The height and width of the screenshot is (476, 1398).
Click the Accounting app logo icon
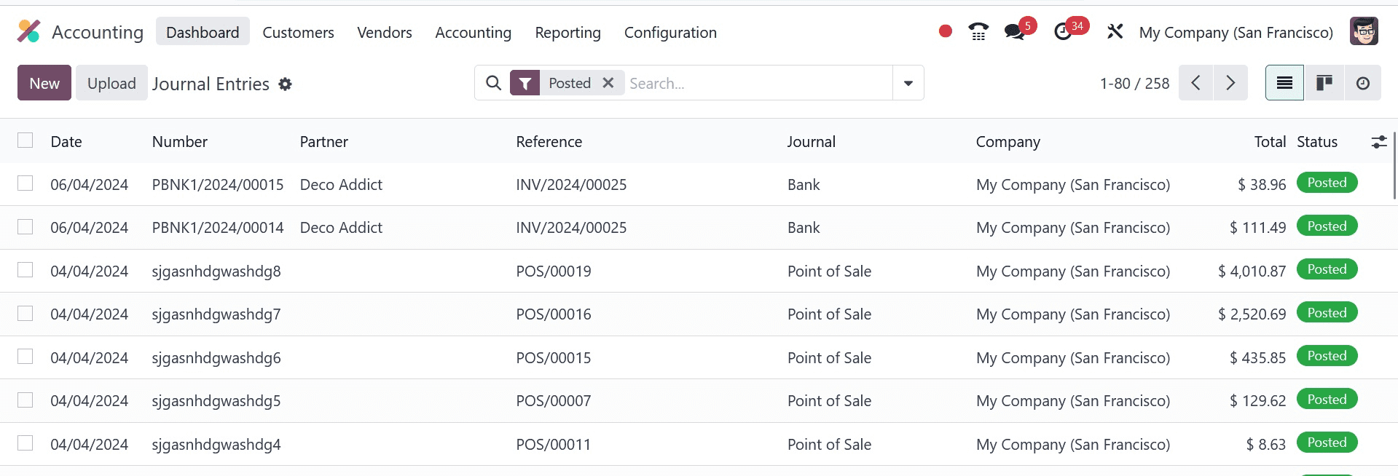28,31
